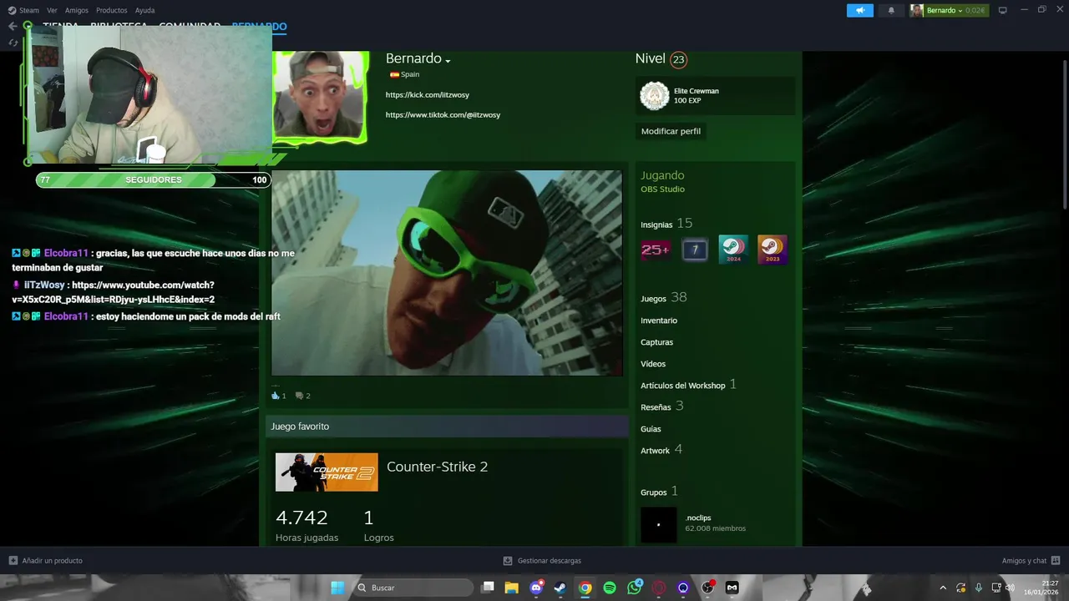The image size is (1069, 601).
Task: Open the Capturas screenshots link
Action: point(656,342)
